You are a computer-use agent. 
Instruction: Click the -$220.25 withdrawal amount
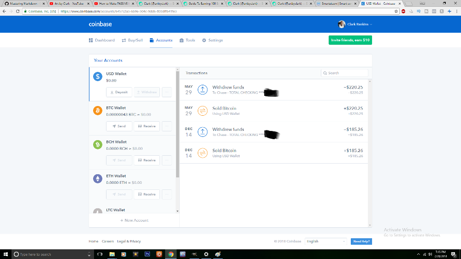click(x=353, y=87)
